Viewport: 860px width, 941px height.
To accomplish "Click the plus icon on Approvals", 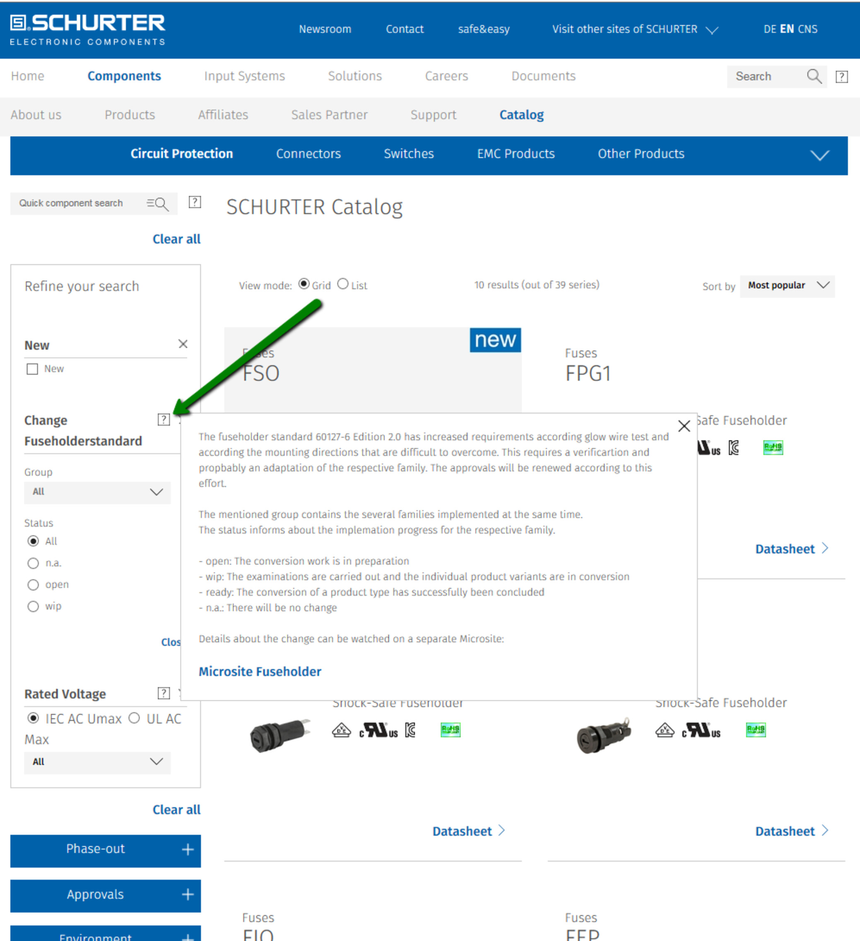I will coord(188,895).
